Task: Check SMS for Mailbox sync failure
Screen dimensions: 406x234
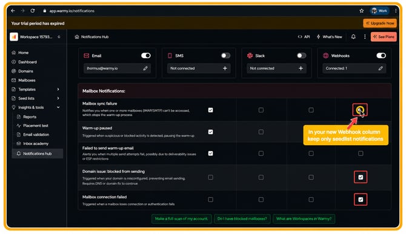Action: coord(261,110)
